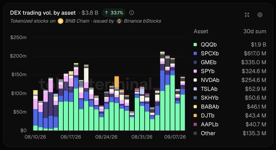This screenshot has height=150, width=276.
Task: Click the $3.8 B total value
Action: click(x=90, y=13)
